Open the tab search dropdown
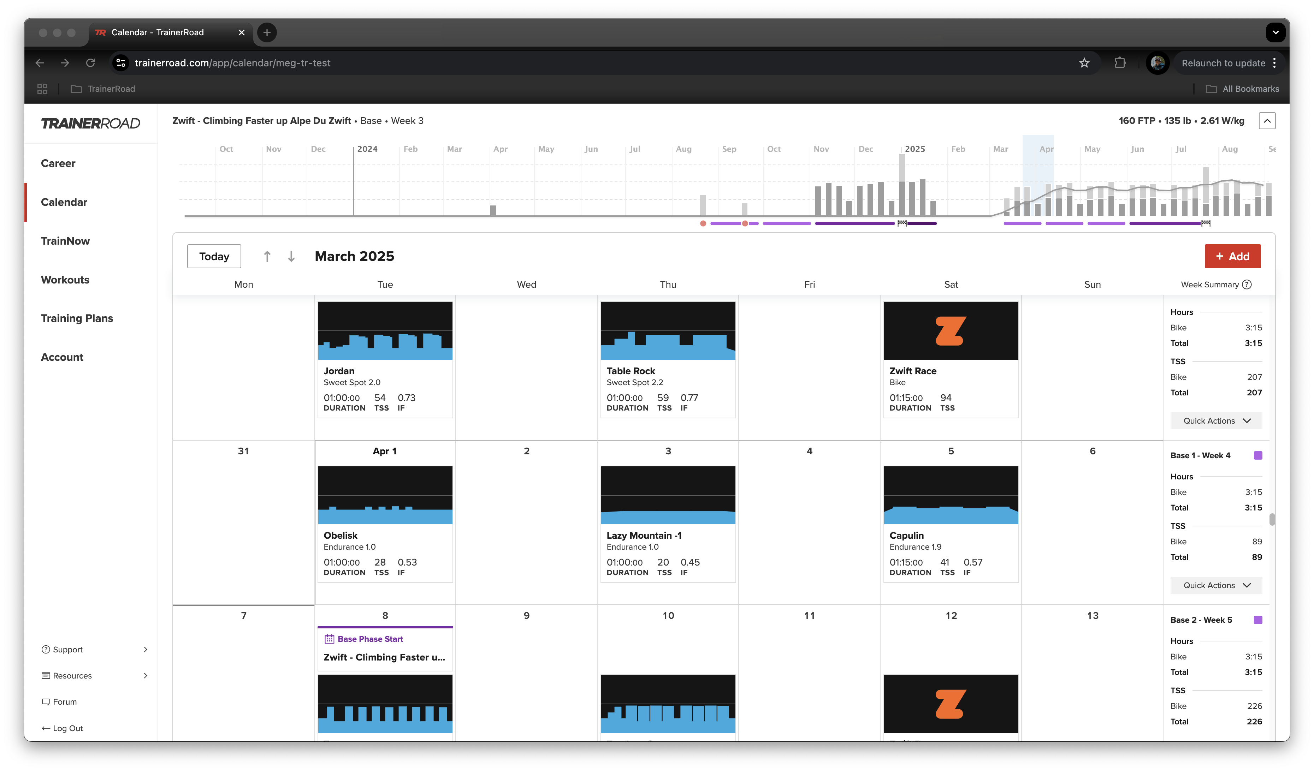 pos(1275,32)
